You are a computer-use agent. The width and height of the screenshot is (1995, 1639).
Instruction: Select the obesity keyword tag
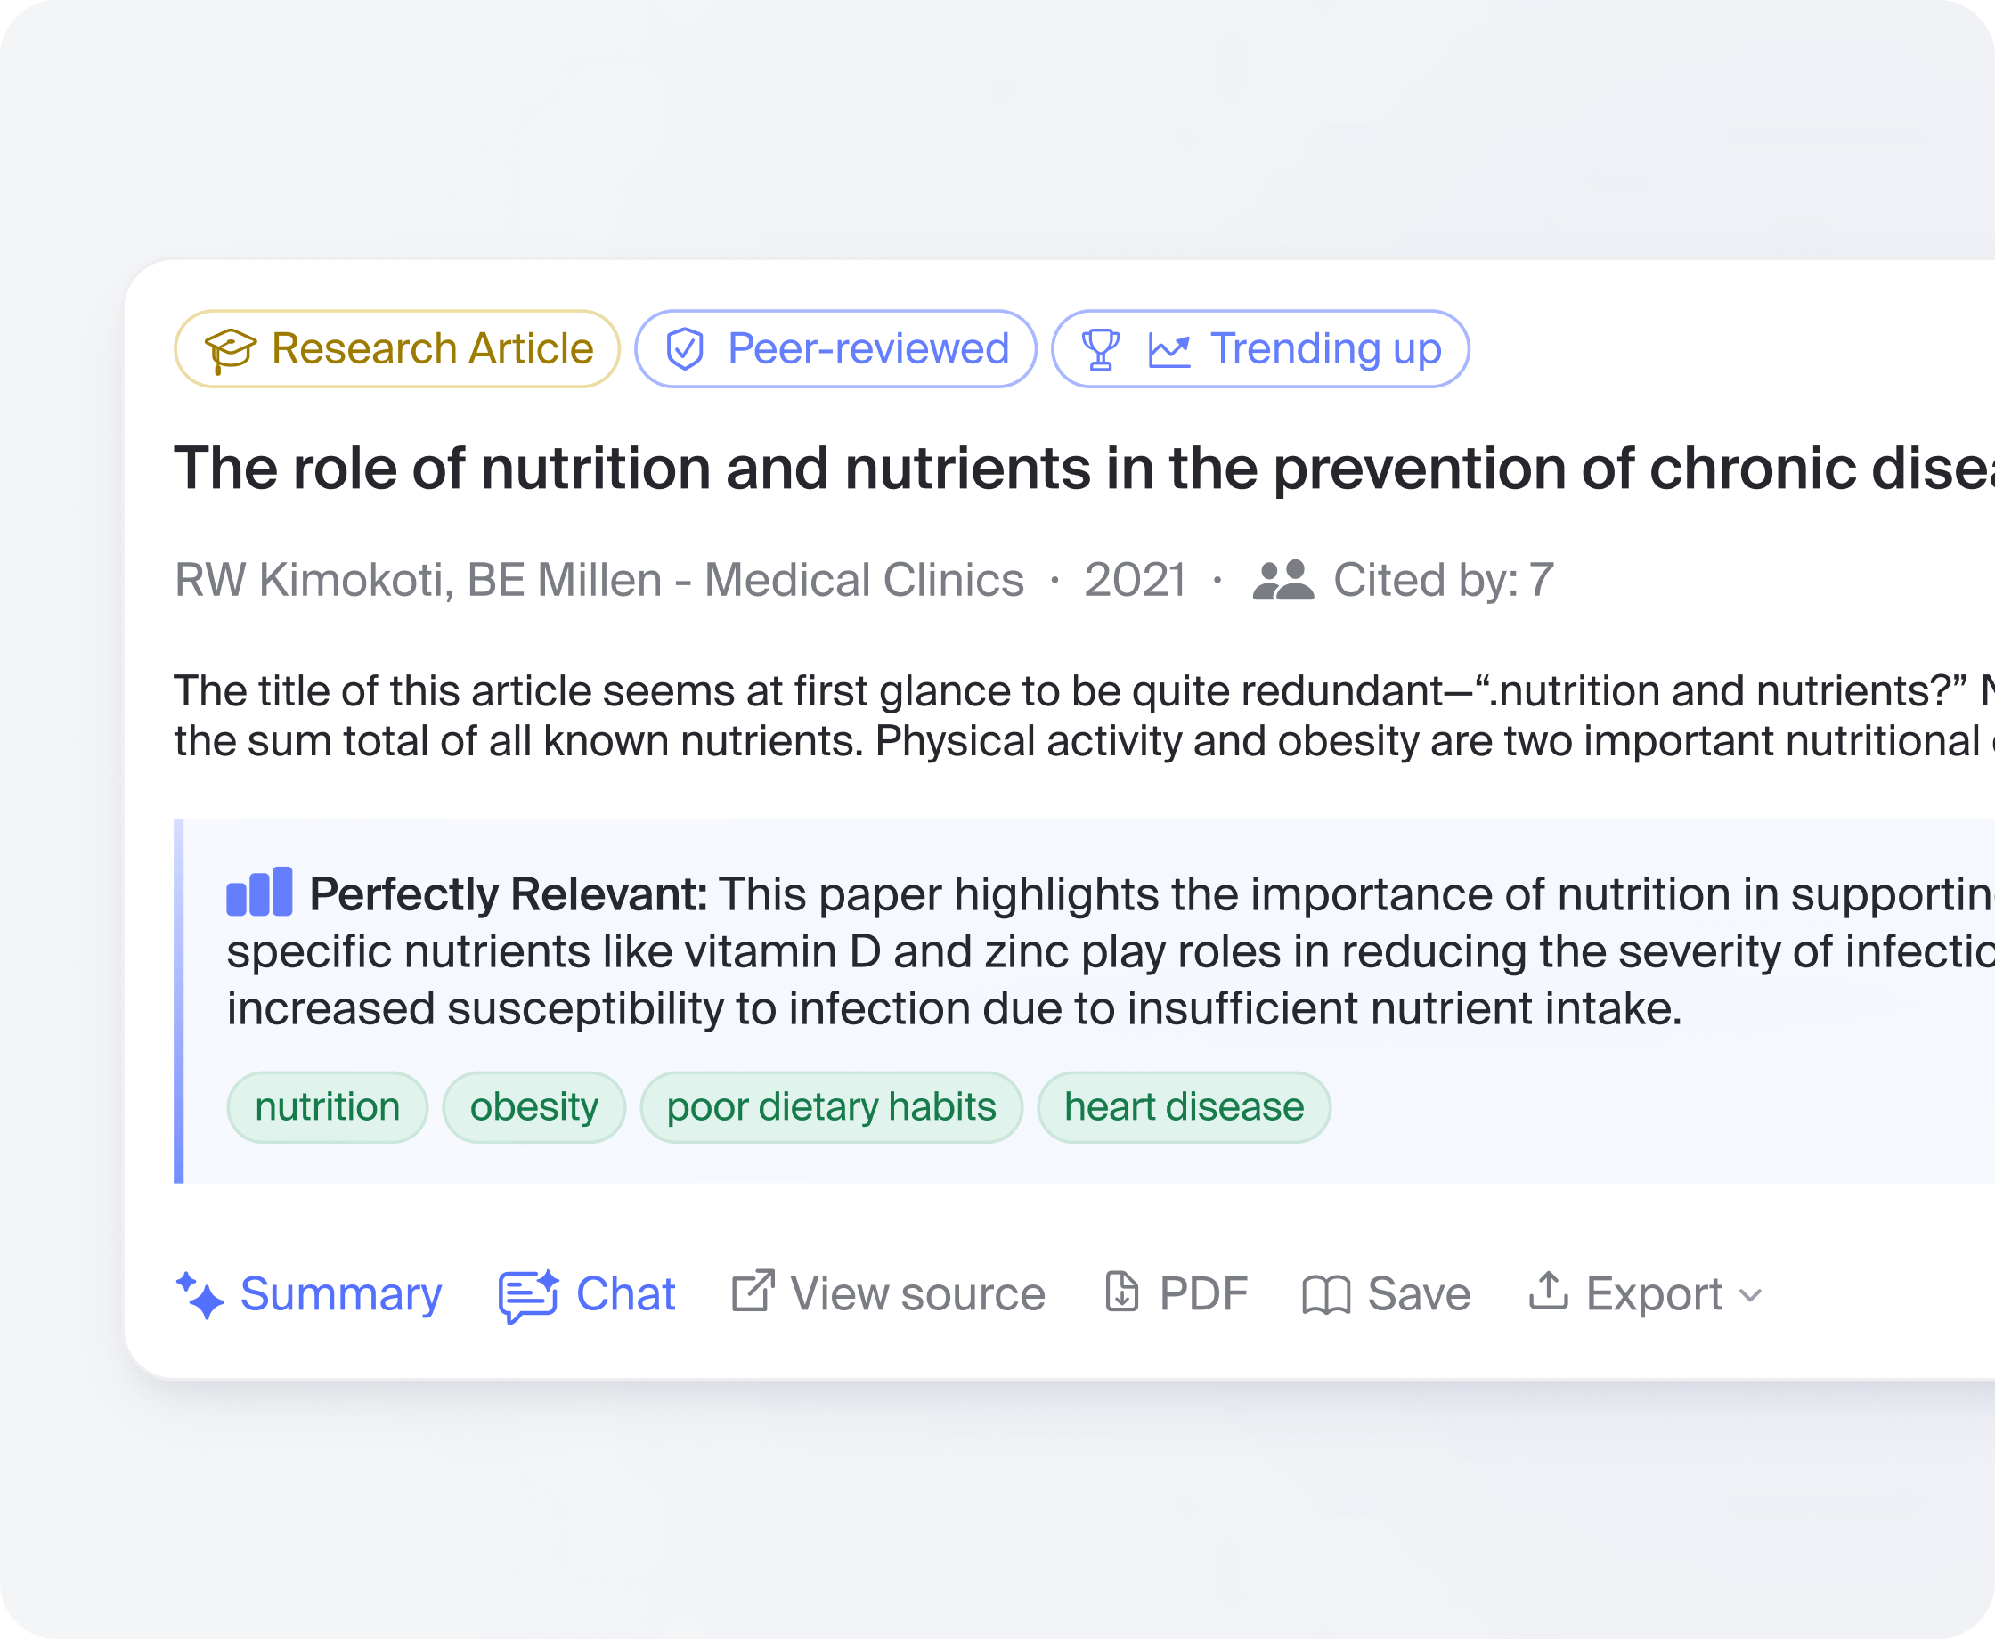point(534,1106)
